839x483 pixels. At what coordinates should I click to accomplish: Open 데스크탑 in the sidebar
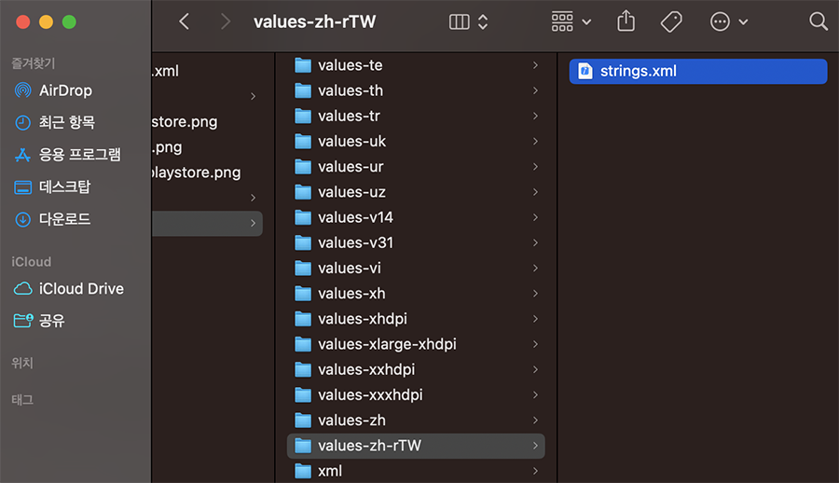tap(64, 186)
